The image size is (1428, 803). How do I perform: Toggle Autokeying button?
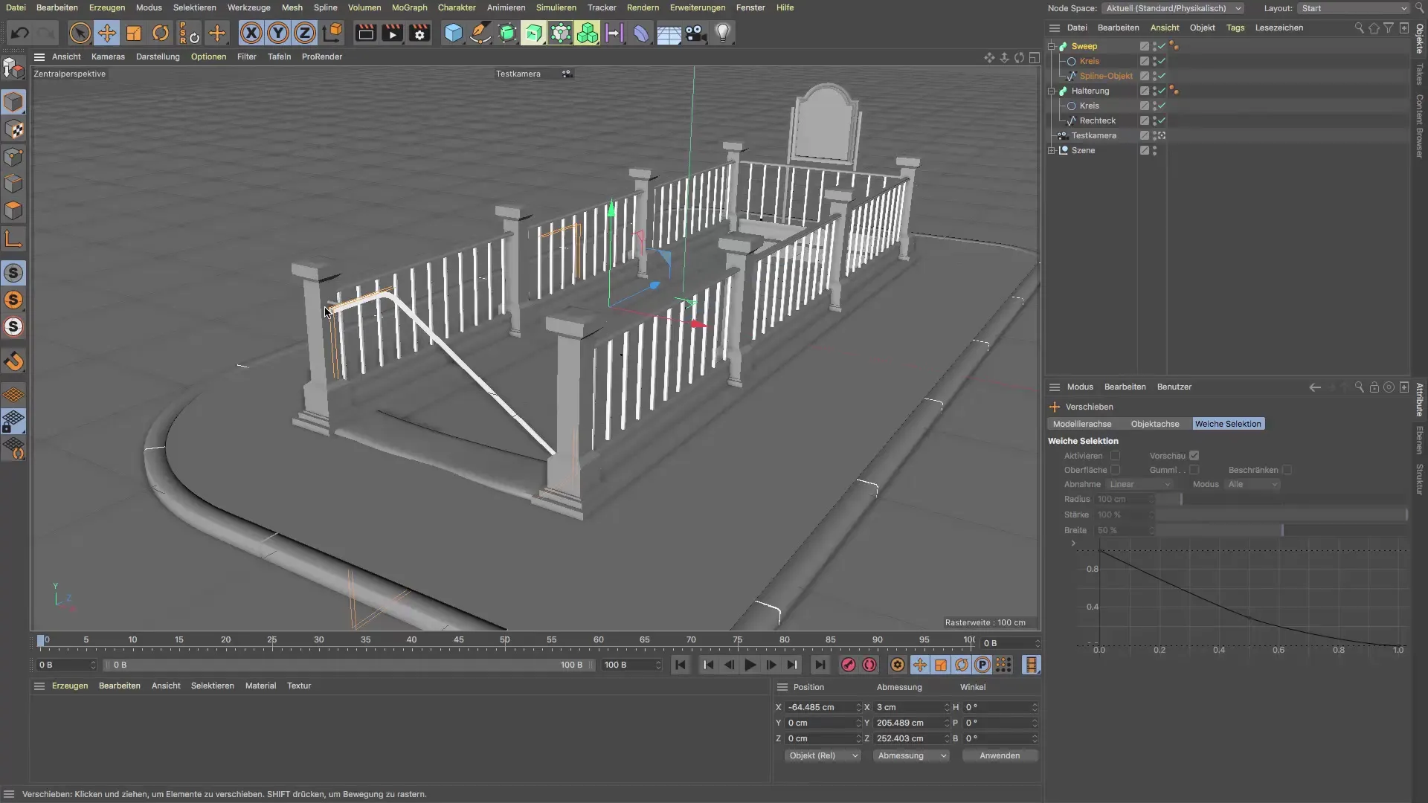(x=869, y=665)
